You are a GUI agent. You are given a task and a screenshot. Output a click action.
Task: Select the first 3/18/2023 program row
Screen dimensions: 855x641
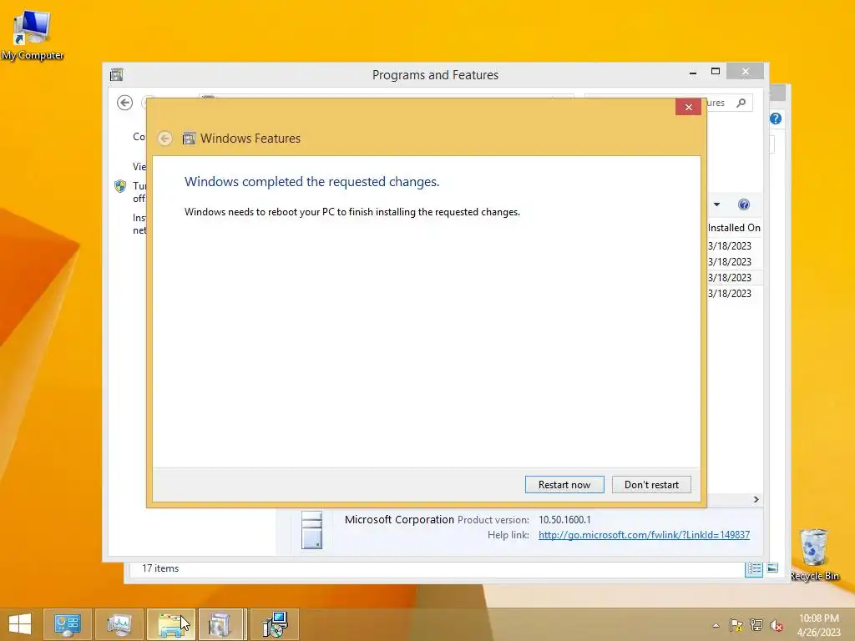point(730,246)
